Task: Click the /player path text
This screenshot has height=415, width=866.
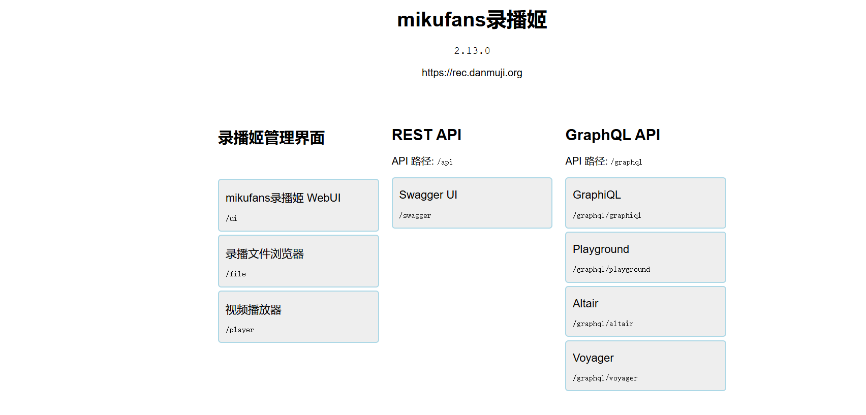Action: (x=240, y=330)
